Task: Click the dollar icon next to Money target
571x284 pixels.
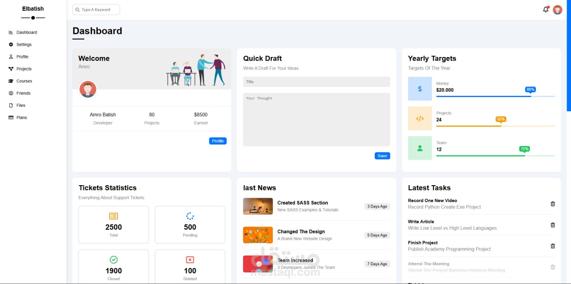Action: [x=420, y=89]
